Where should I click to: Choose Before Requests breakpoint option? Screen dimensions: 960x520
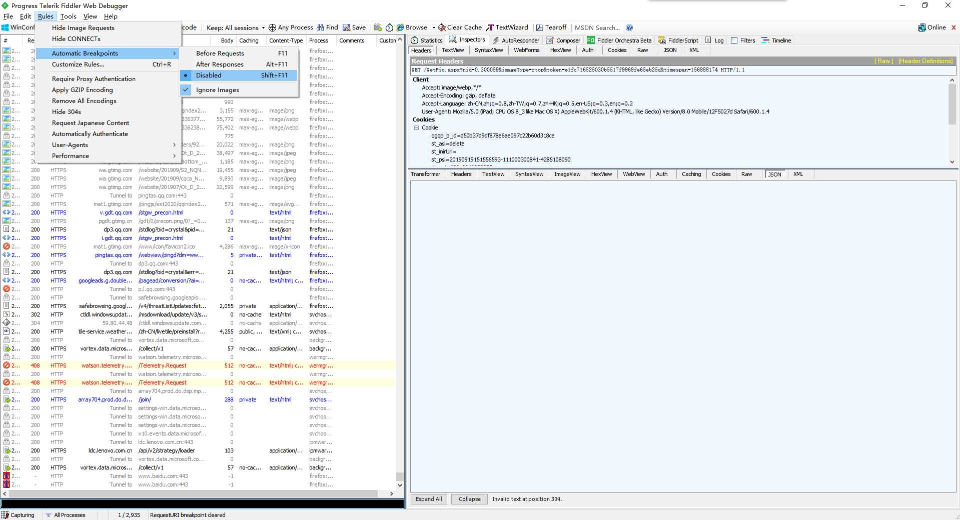coord(239,53)
